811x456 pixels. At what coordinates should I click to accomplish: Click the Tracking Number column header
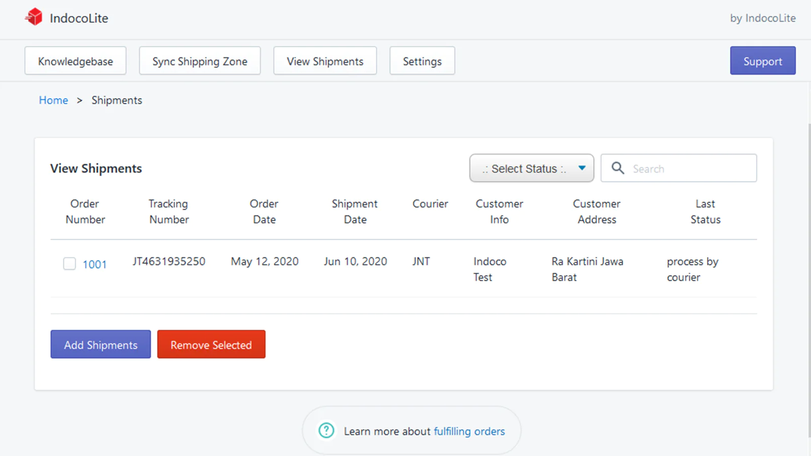(169, 211)
